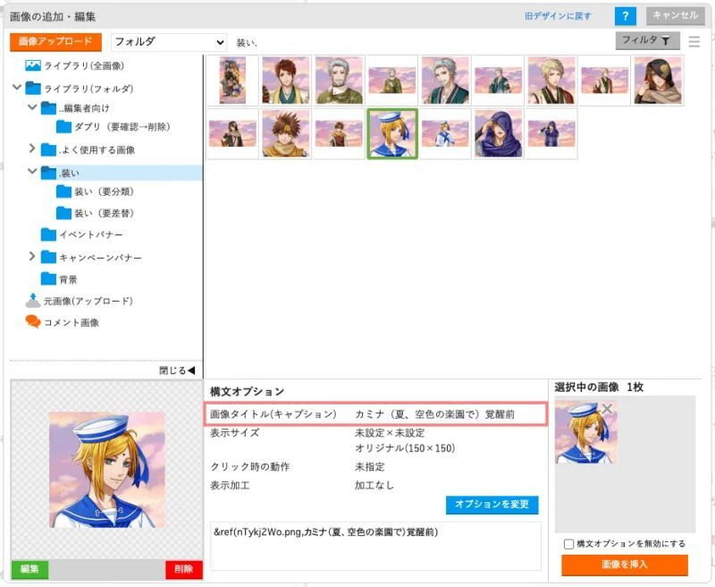Expand the よく使用する画像 folder
715x587 pixels.
click(32, 149)
